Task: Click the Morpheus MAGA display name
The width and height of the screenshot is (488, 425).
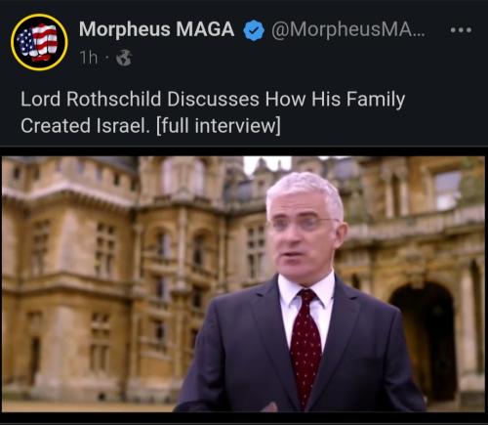Action: [x=156, y=29]
